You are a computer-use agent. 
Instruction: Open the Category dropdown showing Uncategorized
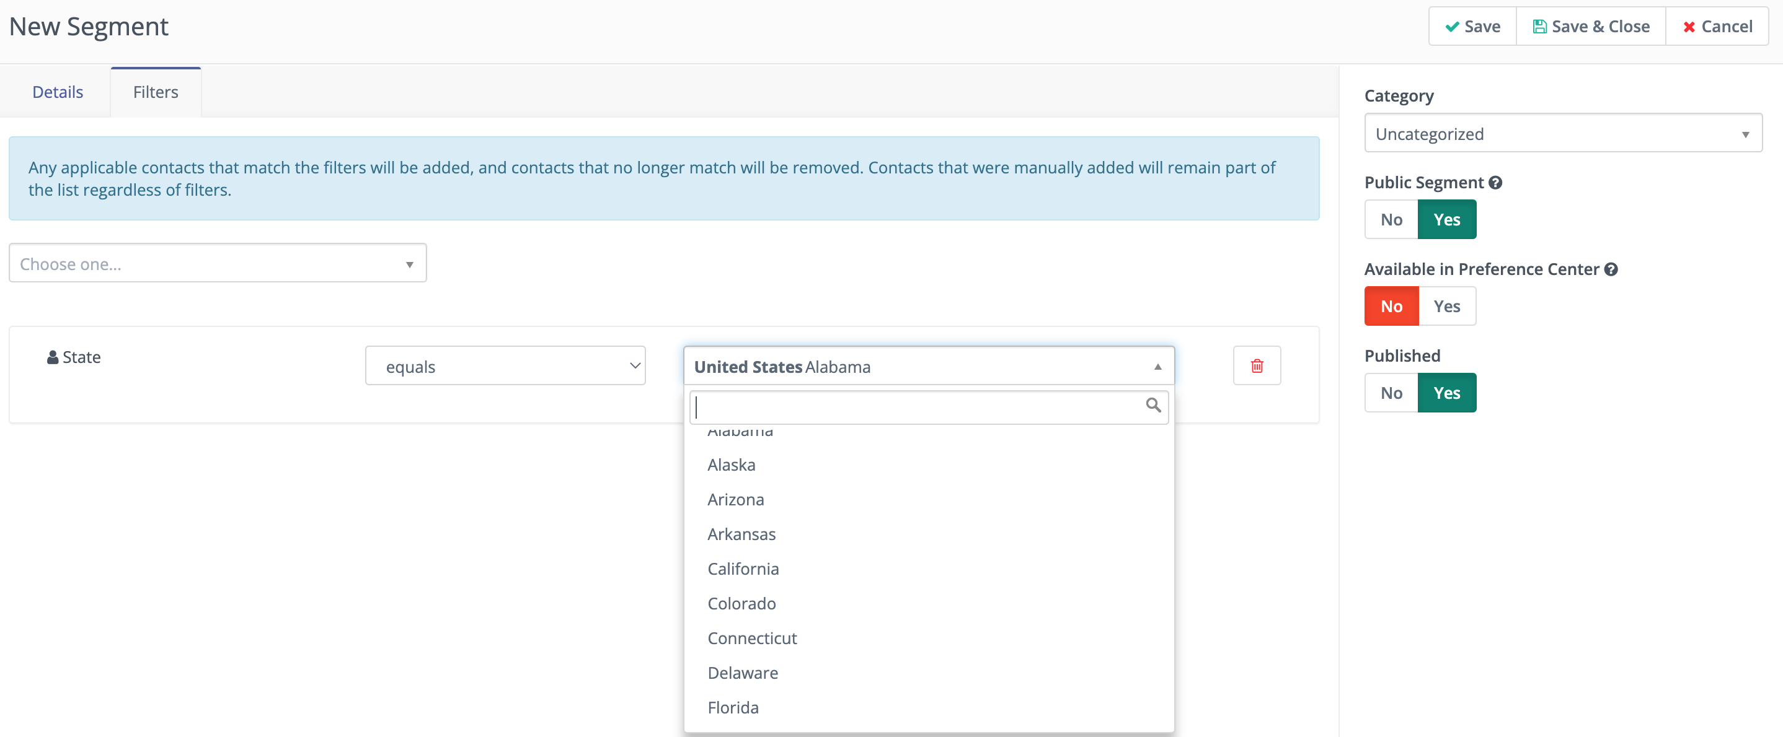pos(1563,133)
